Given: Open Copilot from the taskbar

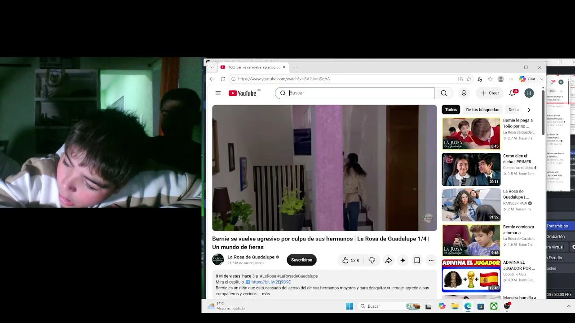Looking at the screenshot, I should pos(442,306).
